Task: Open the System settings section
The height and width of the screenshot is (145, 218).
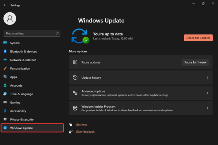Action: [x=15, y=43]
